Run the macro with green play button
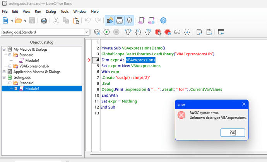This screenshot has height=162, width=267. point(106,32)
